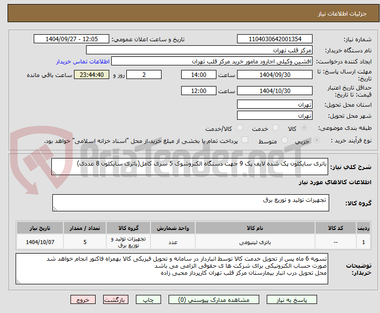Open اطلاعات تماس خریدار link
Image resolution: width=380 pixels, height=313 pixels.
pyautogui.click(x=83, y=61)
